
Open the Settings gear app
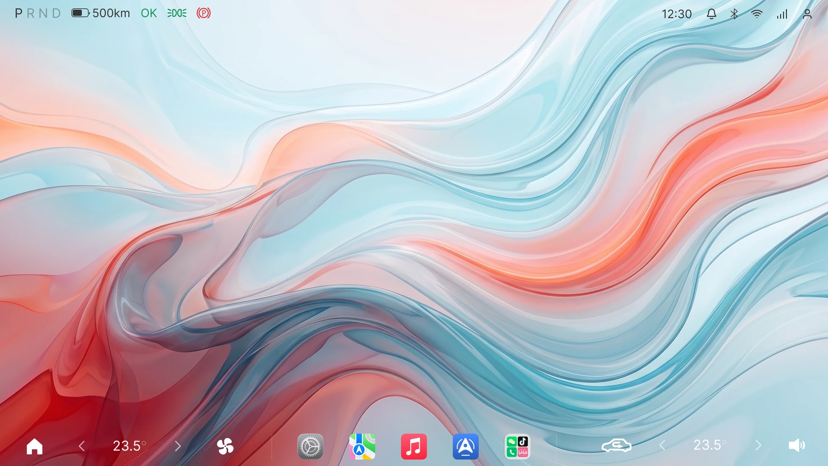[310, 446]
